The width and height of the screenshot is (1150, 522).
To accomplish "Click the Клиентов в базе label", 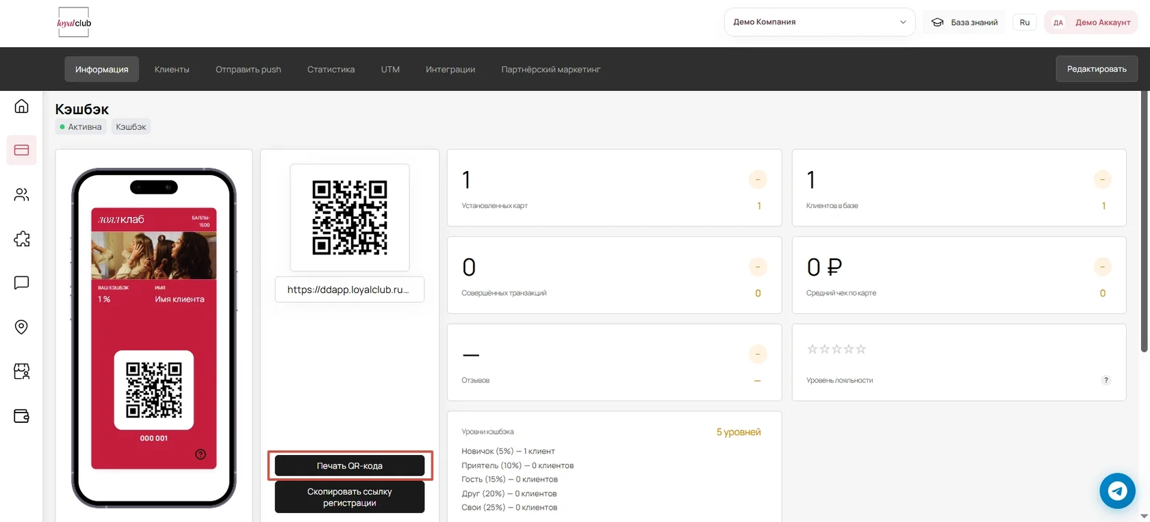I will coord(832,206).
